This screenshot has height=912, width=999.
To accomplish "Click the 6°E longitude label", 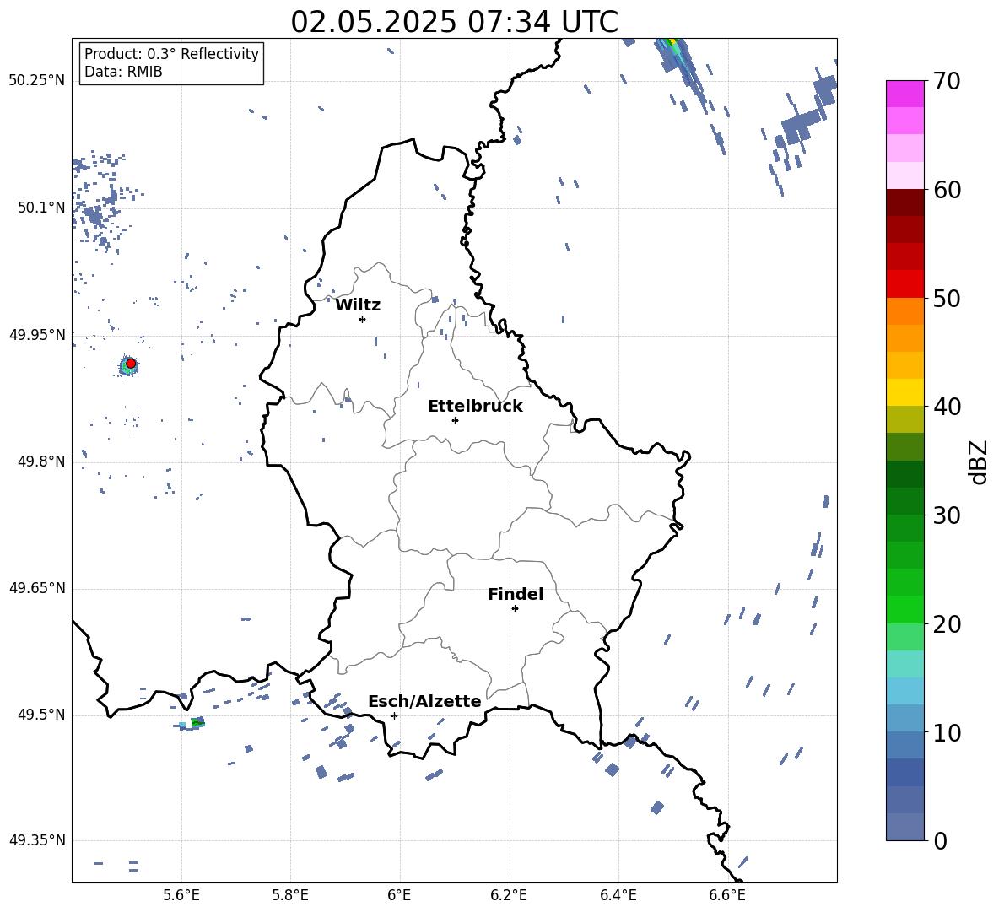I will coord(399,895).
